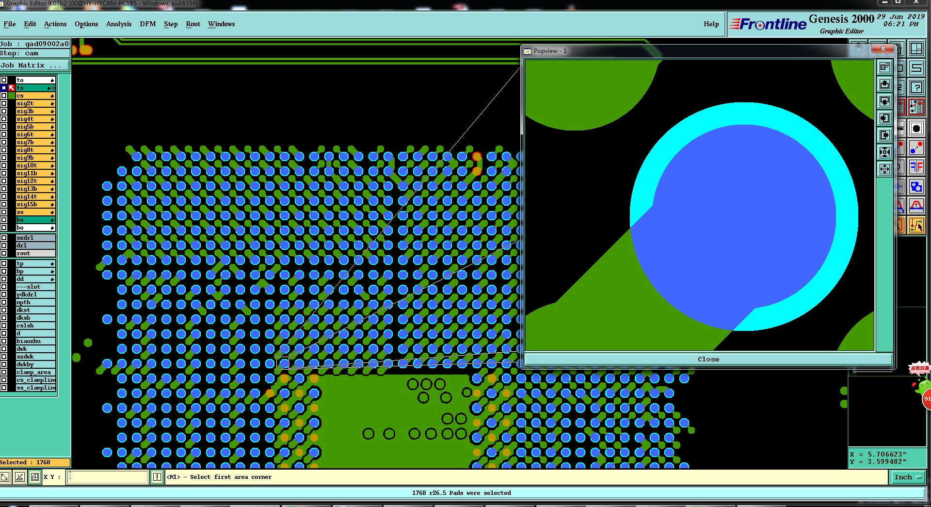Click the angle measurement icon in bottom bar
This screenshot has width=931, height=507.
tap(20, 477)
